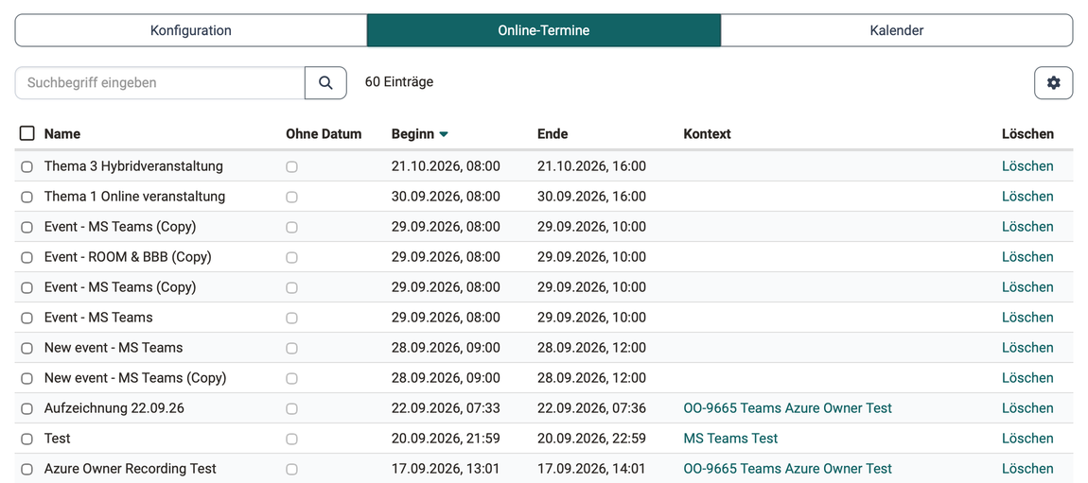The width and height of the screenshot is (1088, 483).
Task: Toggle Ohne Datum for Thema 1 Online veranstaltung
Action: click(x=291, y=197)
